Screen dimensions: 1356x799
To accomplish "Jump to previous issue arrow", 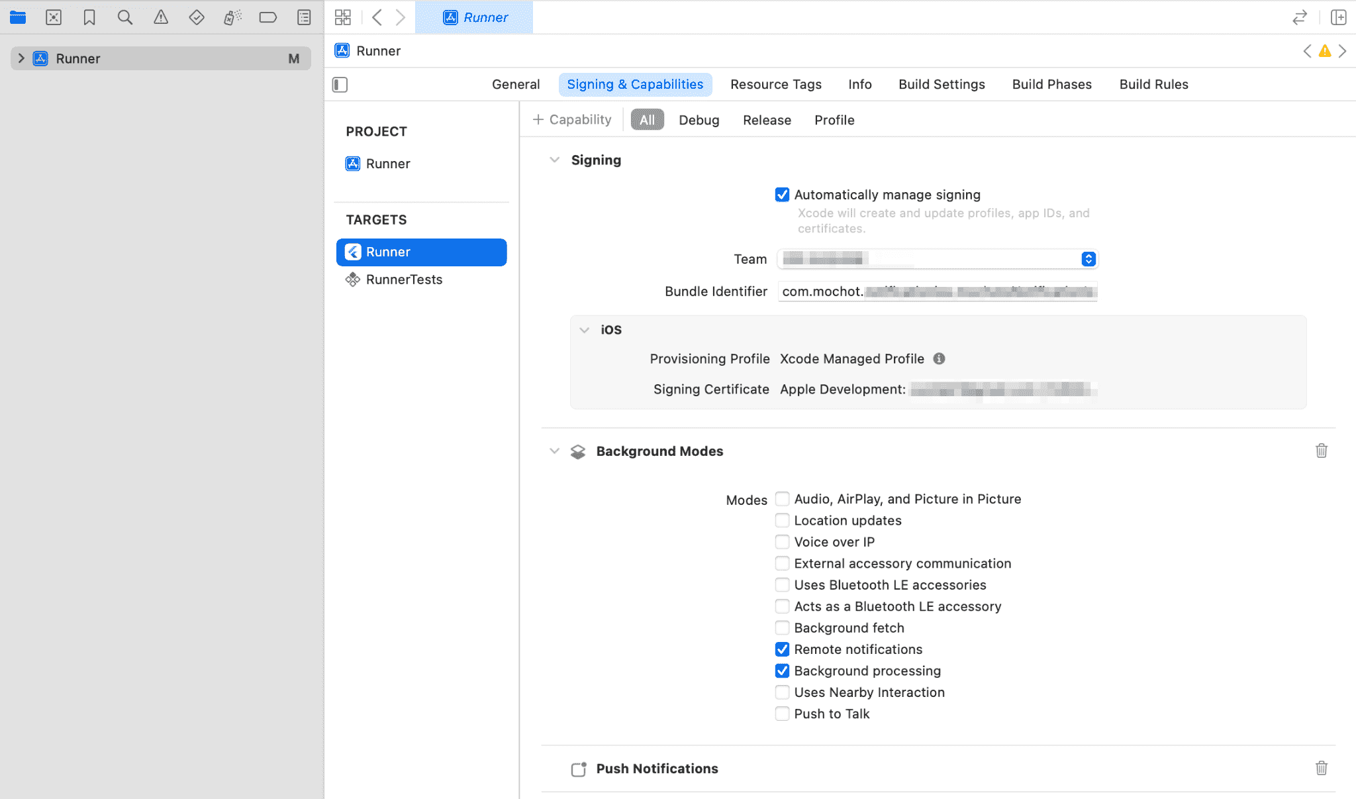I will pyautogui.click(x=1307, y=51).
